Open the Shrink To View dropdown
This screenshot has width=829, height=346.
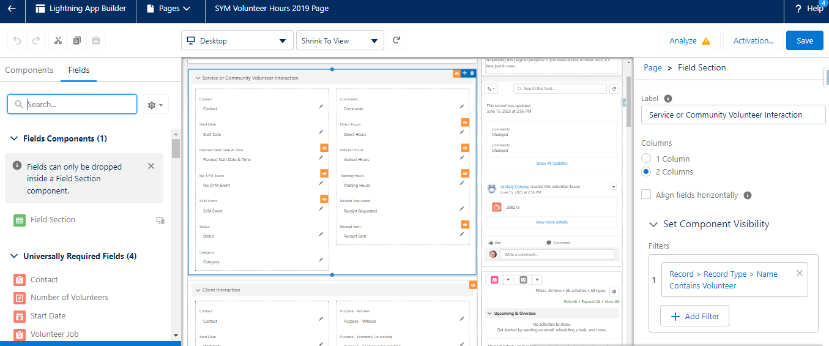point(340,40)
